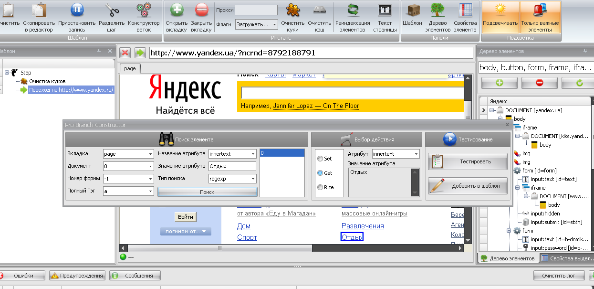Open Свойства элемента panel icon
Screen dimensions: 594x289
(465, 10)
